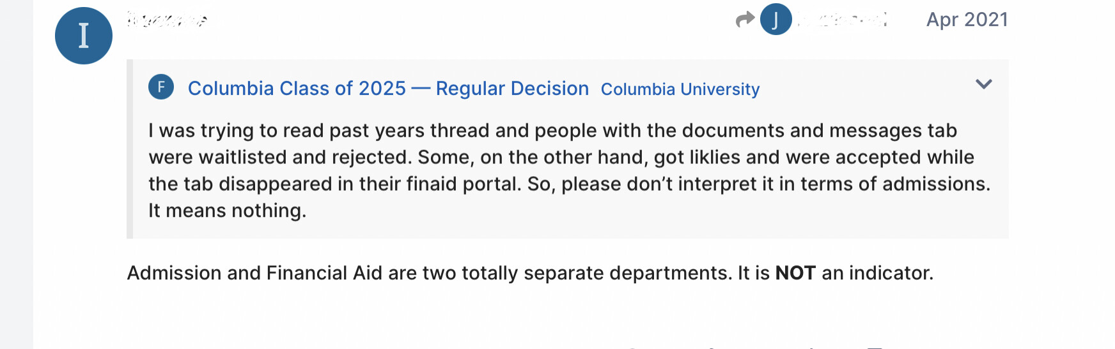This screenshot has height=349, width=1115.
Task: Open "Columbia Class of 2025 — Regular Decision" thread
Action: coord(388,89)
